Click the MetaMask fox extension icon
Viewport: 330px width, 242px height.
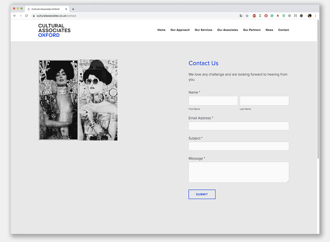(x=278, y=16)
